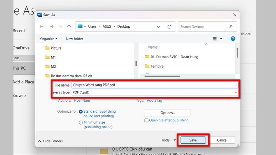This screenshot has width=276, height=155.
Task: Close the Save As dialog with X
Action: [x=235, y=15]
